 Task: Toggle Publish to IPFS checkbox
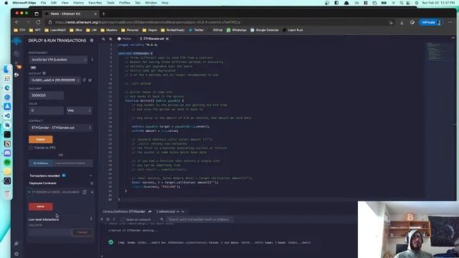(31, 148)
